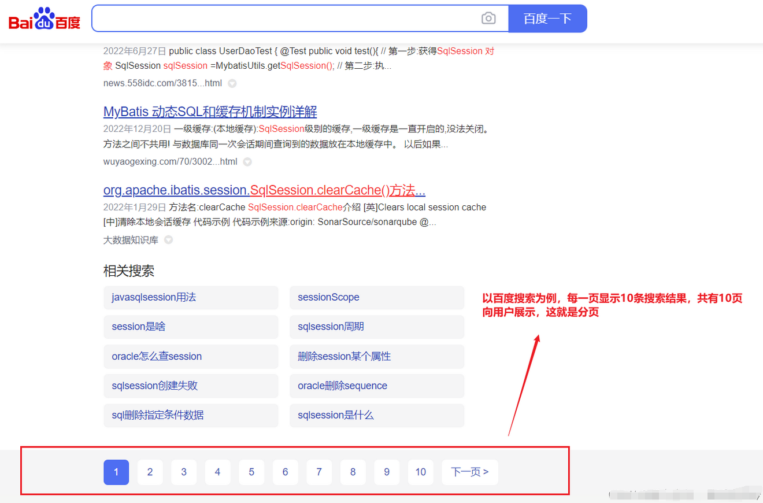Viewport: 763px width, 503px height.
Task: Go to results page 1
Action: click(x=116, y=472)
